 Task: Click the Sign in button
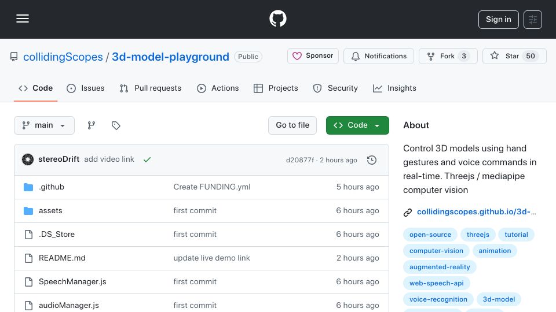click(498, 20)
